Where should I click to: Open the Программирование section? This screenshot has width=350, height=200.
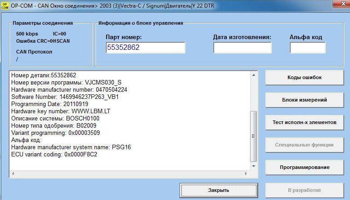click(305, 167)
